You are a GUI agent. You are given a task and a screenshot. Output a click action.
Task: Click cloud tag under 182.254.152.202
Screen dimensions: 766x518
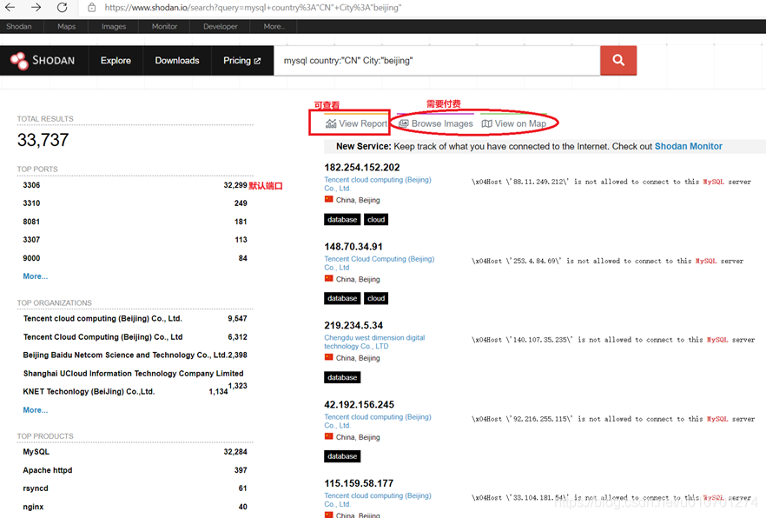[376, 219]
